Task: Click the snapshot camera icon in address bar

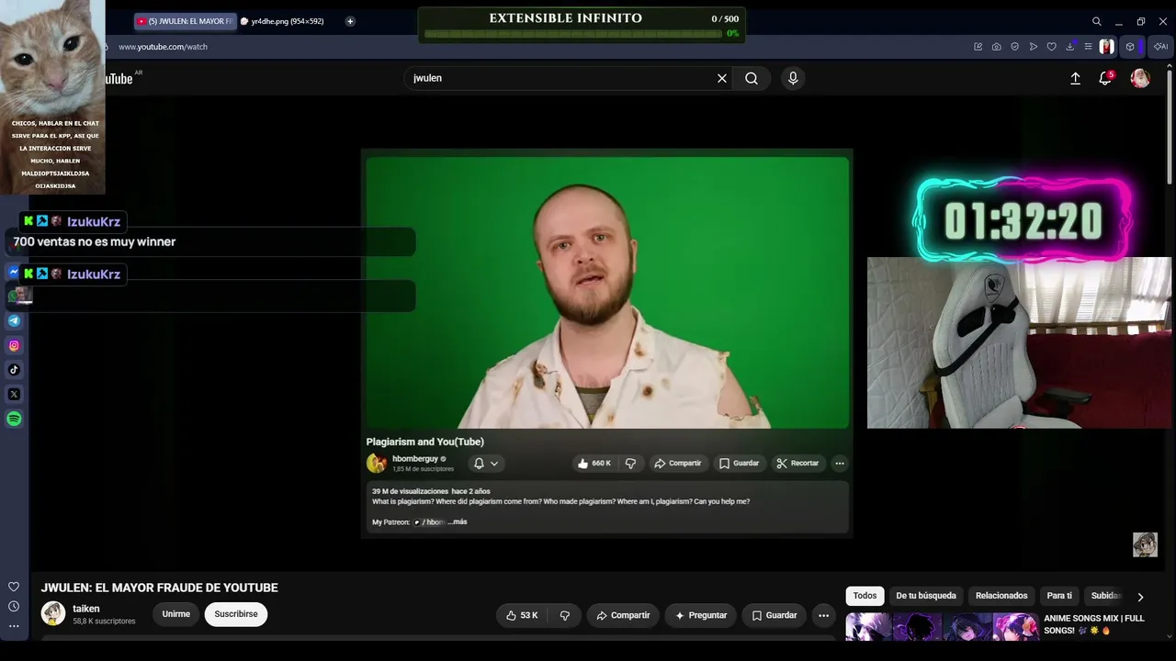Action: tap(997, 47)
